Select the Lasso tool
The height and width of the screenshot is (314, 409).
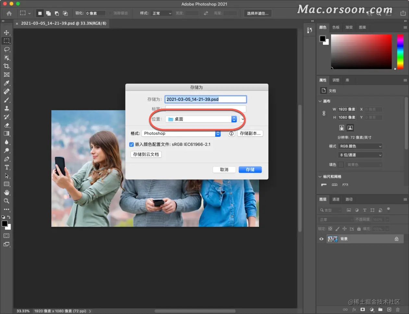[6, 49]
